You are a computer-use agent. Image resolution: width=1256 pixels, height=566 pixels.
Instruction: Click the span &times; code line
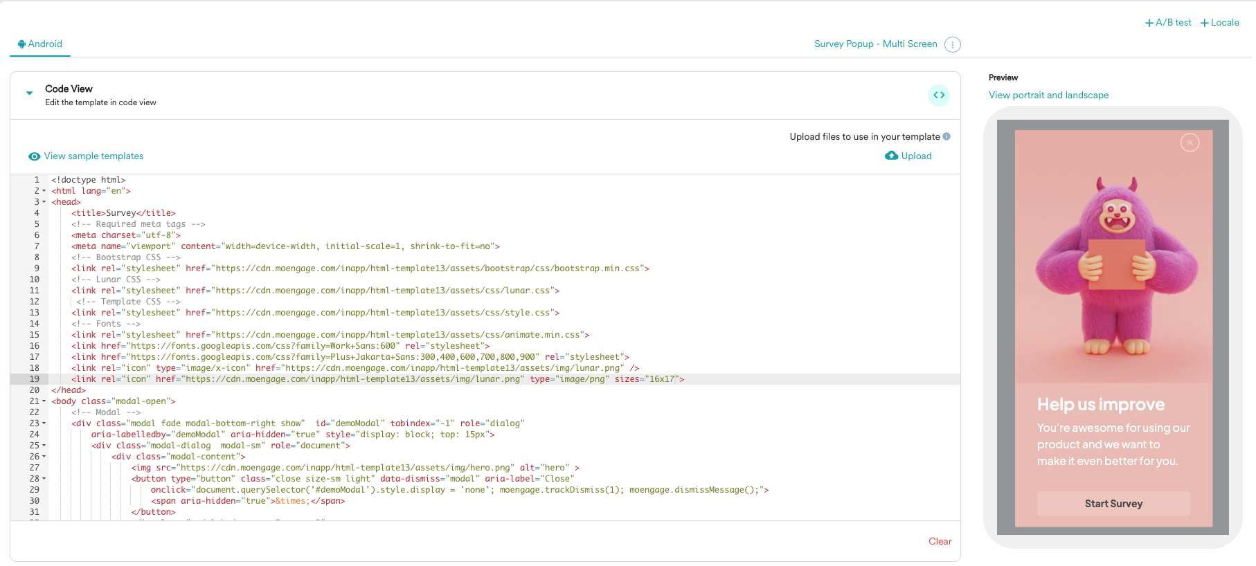[248, 501]
